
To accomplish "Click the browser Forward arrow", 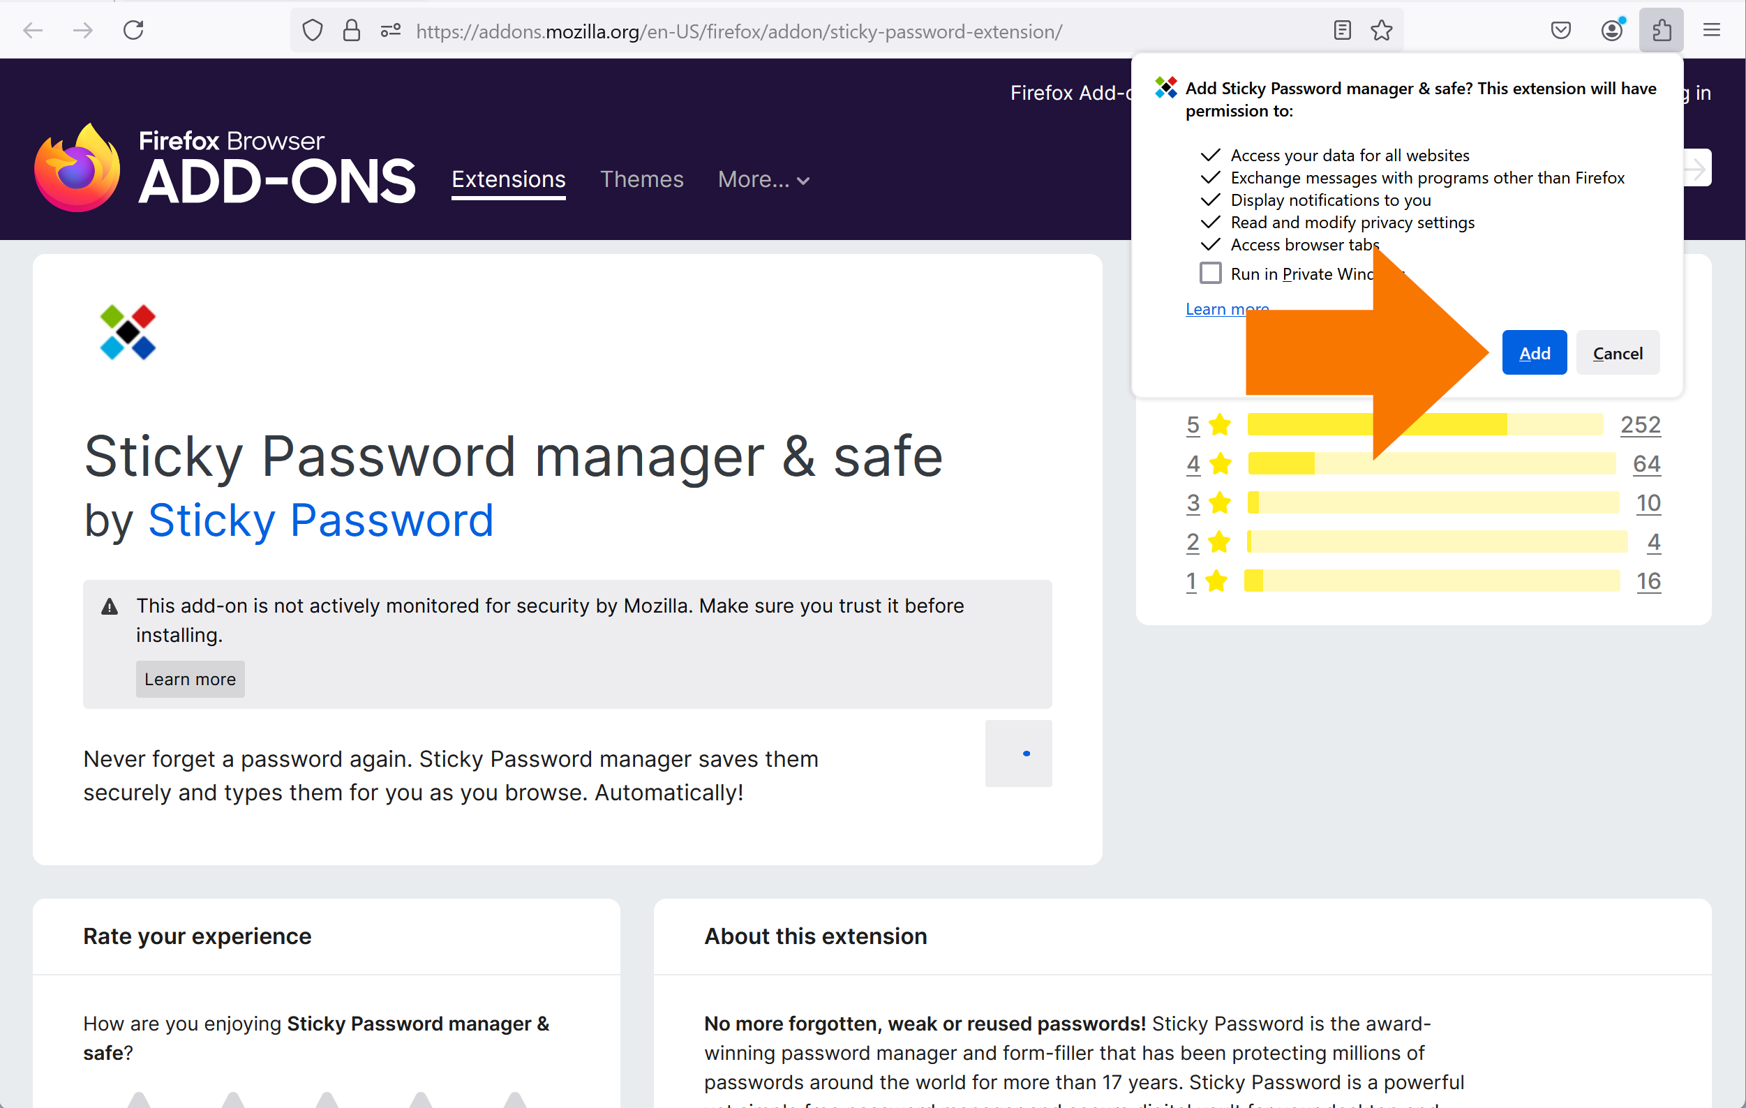I will click(x=83, y=31).
